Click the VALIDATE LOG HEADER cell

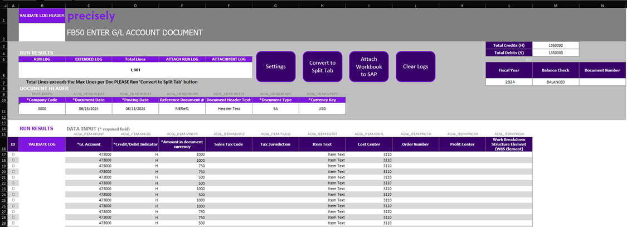click(x=42, y=16)
